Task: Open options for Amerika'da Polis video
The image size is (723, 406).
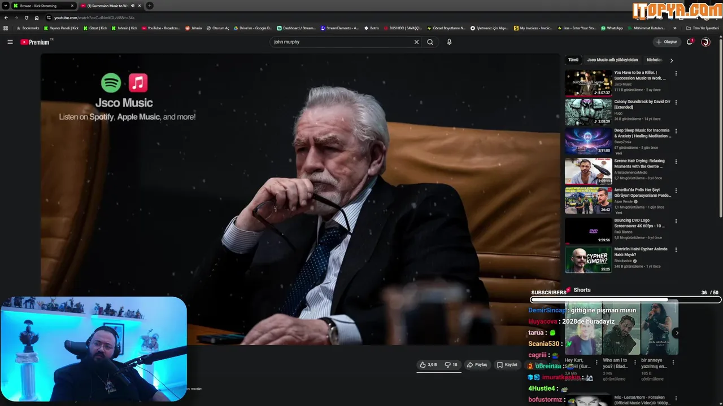Action: coord(676,191)
